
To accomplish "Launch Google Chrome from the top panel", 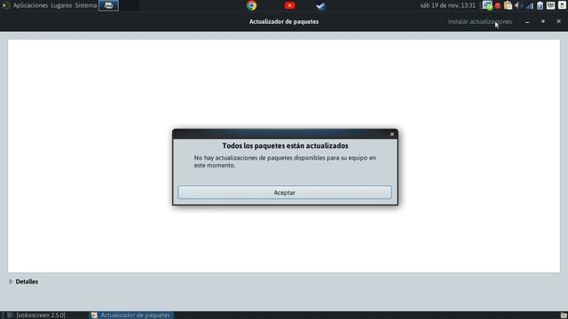I will pyautogui.click(x=251, y=5).
